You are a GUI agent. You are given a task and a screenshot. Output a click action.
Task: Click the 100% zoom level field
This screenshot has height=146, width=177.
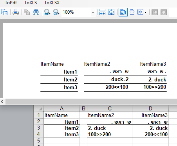[x=76, y=12]
